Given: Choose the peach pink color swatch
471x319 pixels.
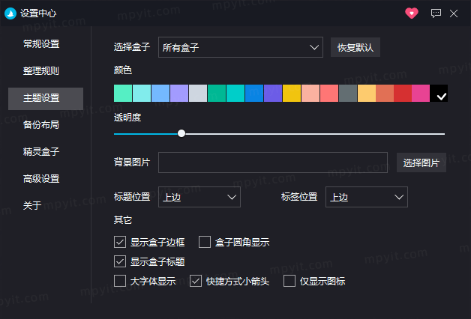Looking at the screenshot, I should click(310, 94).
